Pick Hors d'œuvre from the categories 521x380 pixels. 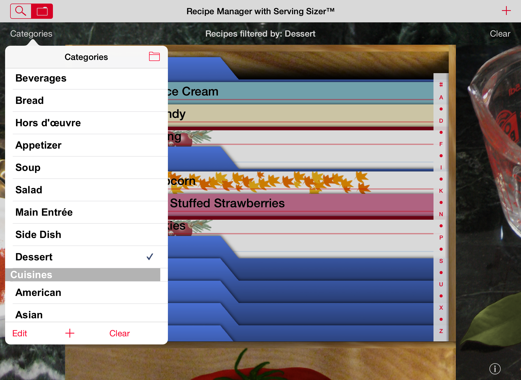(48, 123)
